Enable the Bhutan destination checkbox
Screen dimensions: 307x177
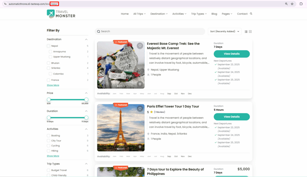pyautogui.click(x=49, y=63)
